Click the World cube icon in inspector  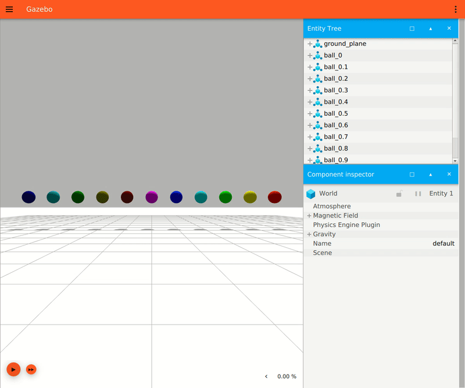[311, 194]
